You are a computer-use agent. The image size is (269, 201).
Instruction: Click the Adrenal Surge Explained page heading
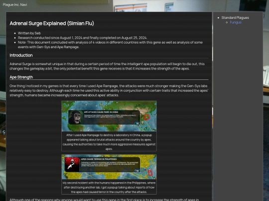[x=52, y=23]
